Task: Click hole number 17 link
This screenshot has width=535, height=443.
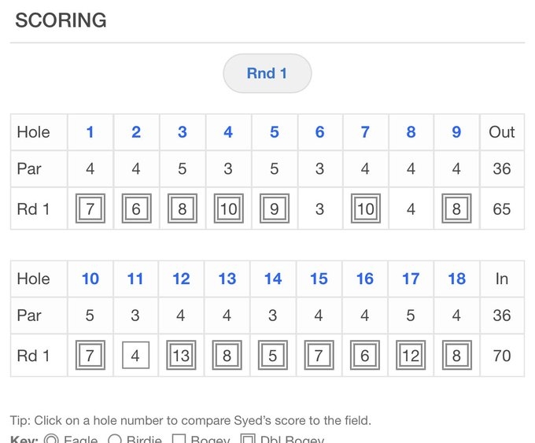Action: coord(411,279)
